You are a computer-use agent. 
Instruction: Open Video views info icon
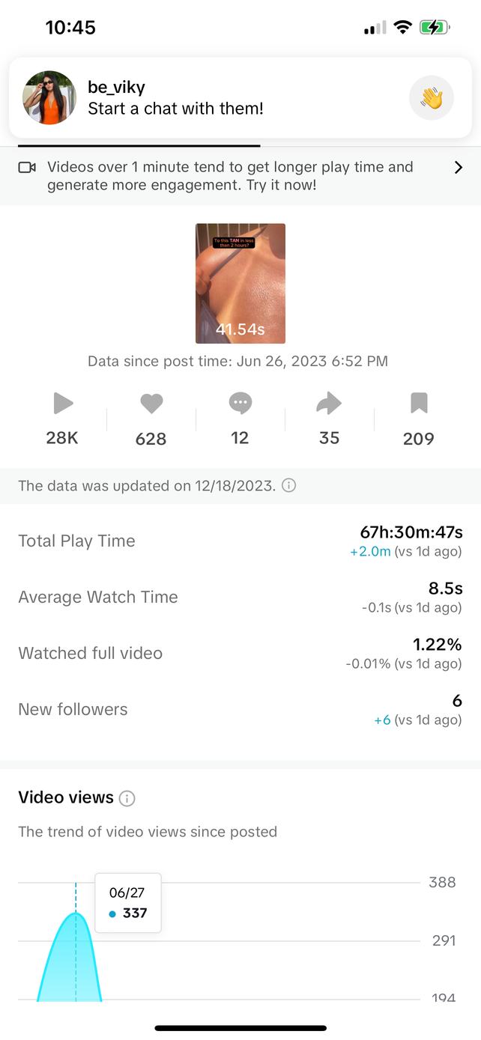[127, 798]
